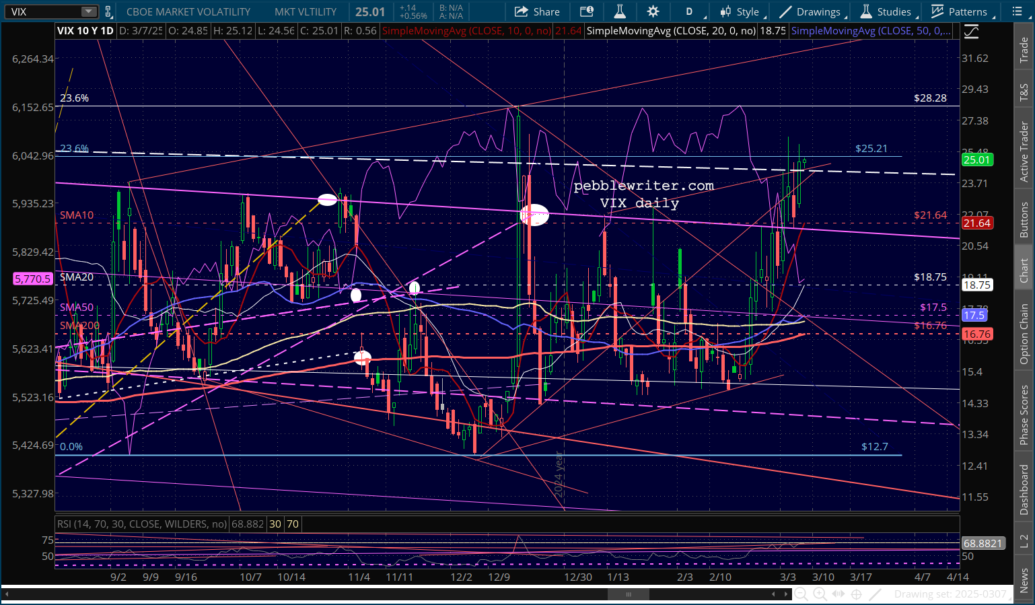Image resolution: width=1035 pixels, height=605 pixels.
Task: Open the Option Chain sidebar tab
Action: coord(1024,334)
